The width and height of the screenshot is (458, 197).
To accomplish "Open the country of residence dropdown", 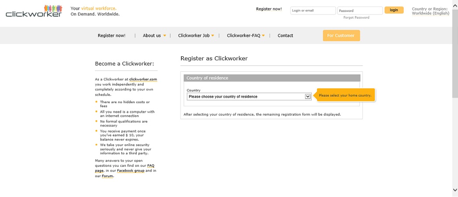I will pos(249,97).
